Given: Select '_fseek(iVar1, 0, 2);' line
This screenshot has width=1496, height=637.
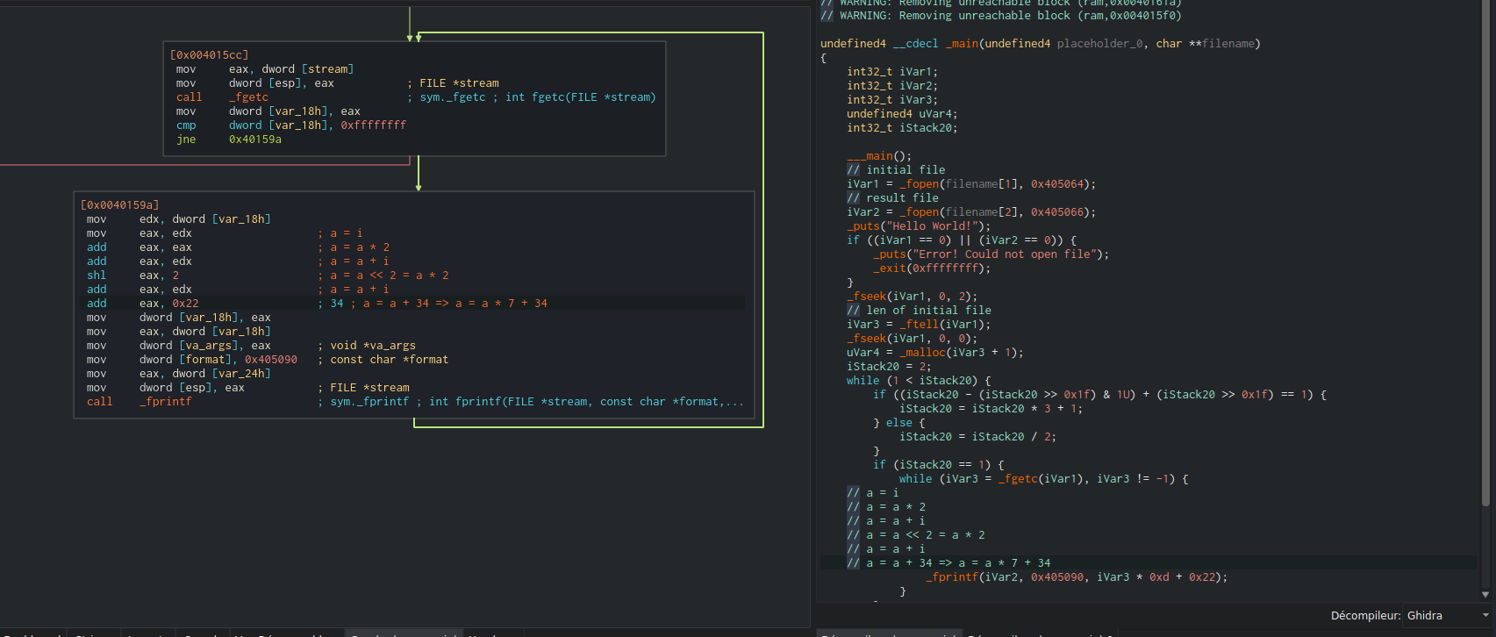Looking at the screenshot, I should [913, 296].
